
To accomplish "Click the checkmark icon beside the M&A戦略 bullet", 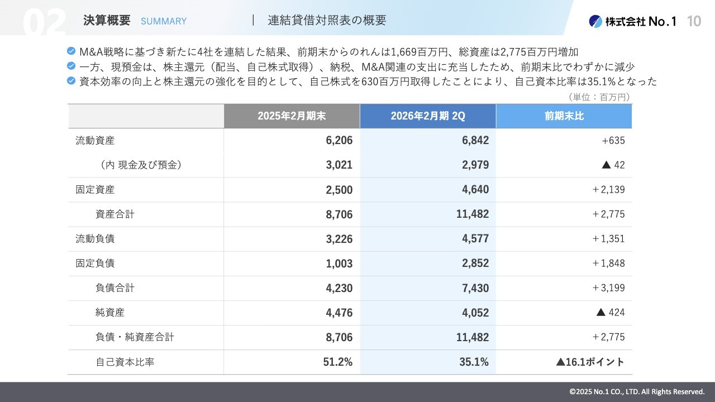I will (71, 51).
